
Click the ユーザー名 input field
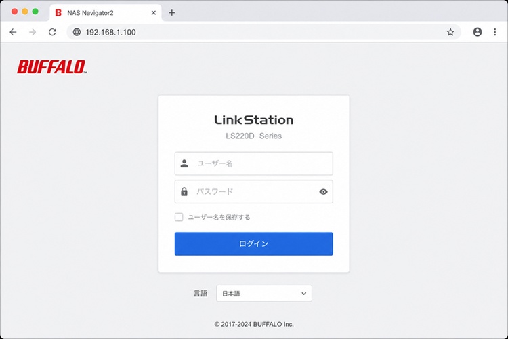[x=254, y=163]
